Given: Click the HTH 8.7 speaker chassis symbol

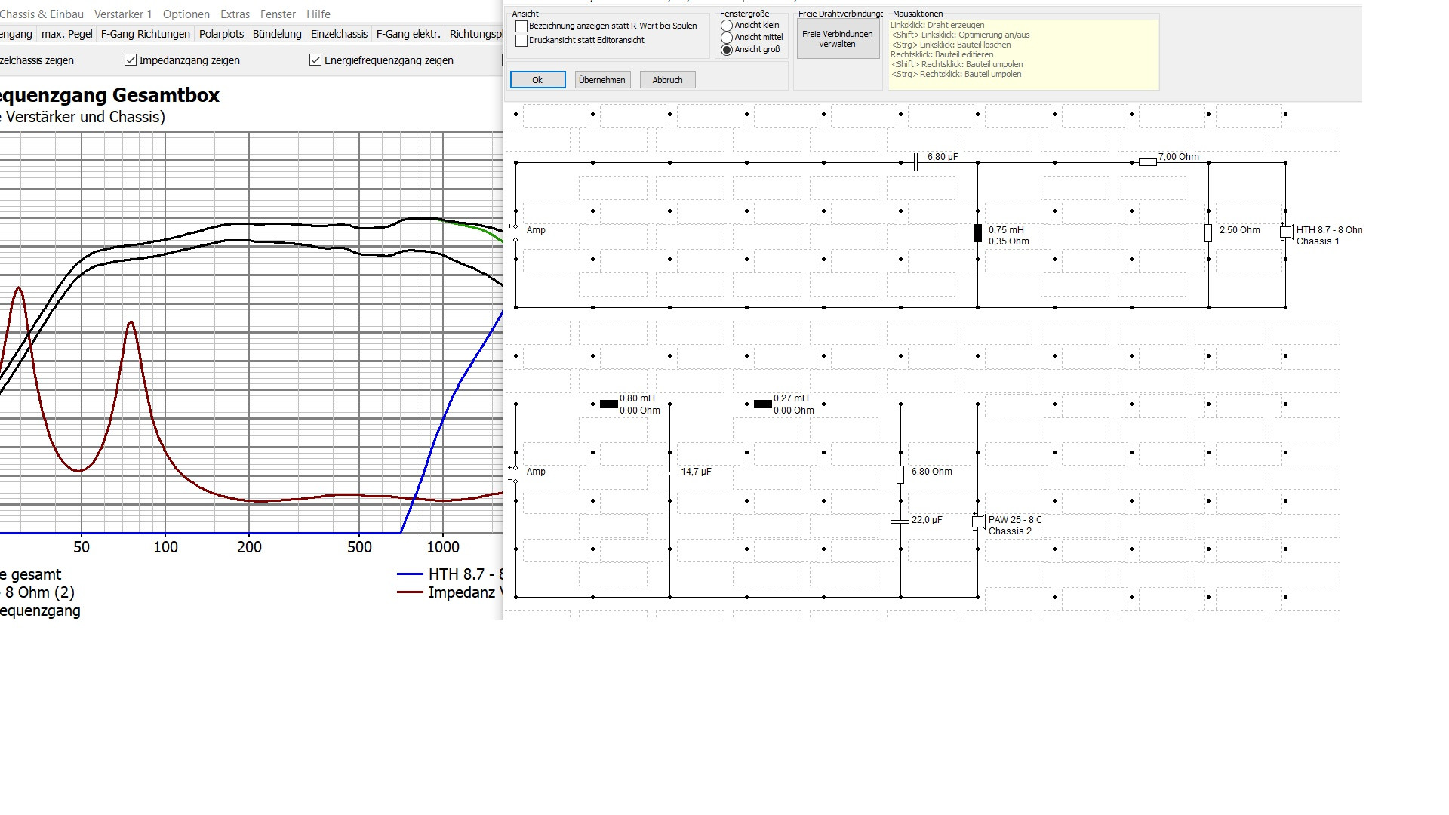Looking at the screenshot, I should pyautogui.click(x=1286, y=232).
